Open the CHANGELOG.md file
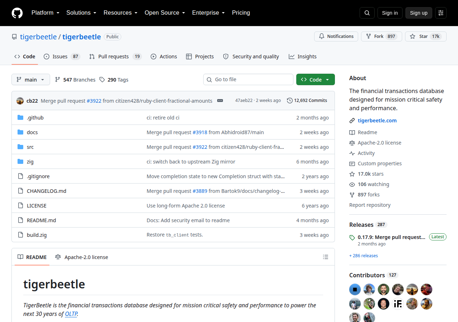The image size is (458, 322). tap(47, 191)
